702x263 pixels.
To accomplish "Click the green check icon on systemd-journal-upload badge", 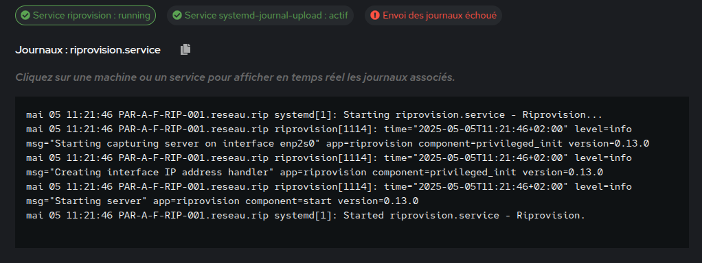I will pyautogui.click(x=177, y=16).
